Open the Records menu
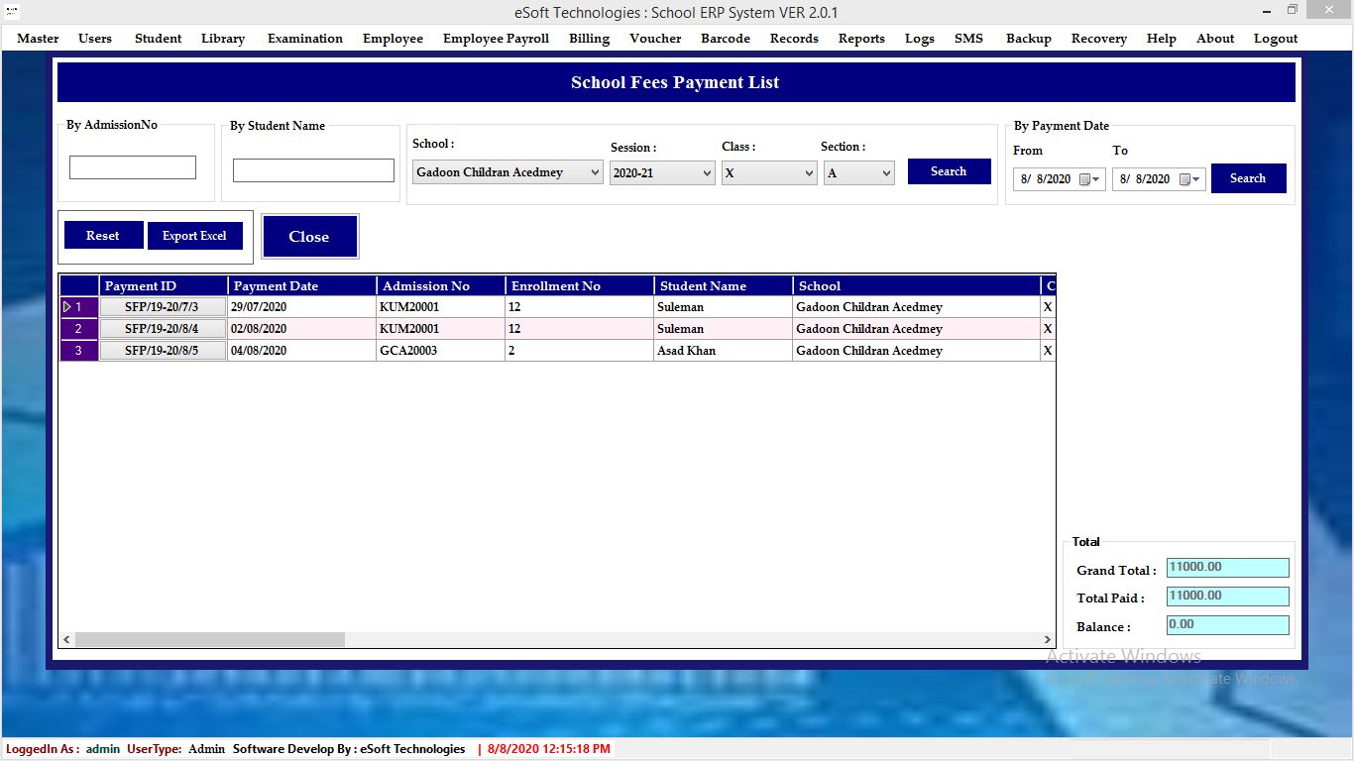 (x=794, y=39)
